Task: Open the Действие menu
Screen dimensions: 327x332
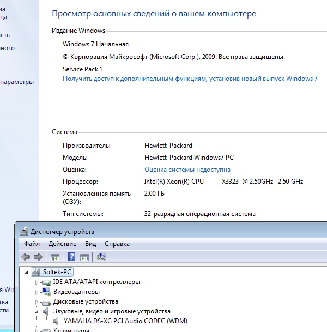Action: (x=62, y=244)
